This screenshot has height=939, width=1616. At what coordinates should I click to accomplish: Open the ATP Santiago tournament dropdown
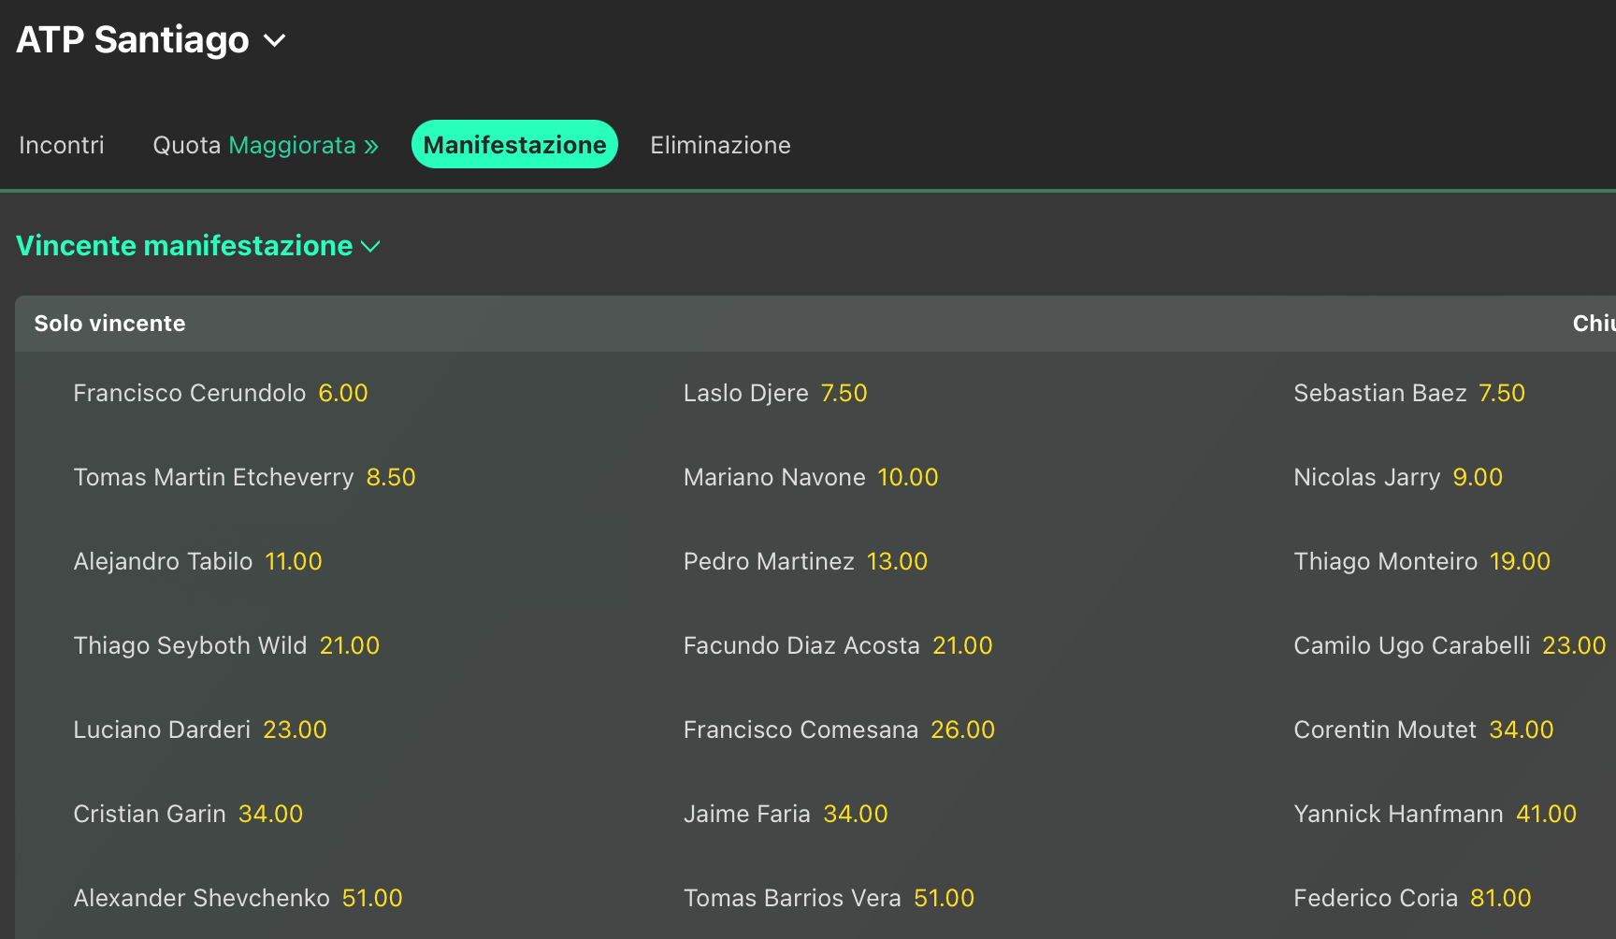(x=274, y=41)
